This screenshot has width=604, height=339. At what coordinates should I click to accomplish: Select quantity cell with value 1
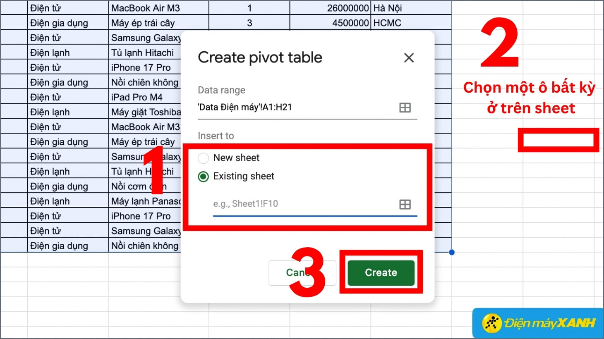pyautogui.click(x=249, y=8)
